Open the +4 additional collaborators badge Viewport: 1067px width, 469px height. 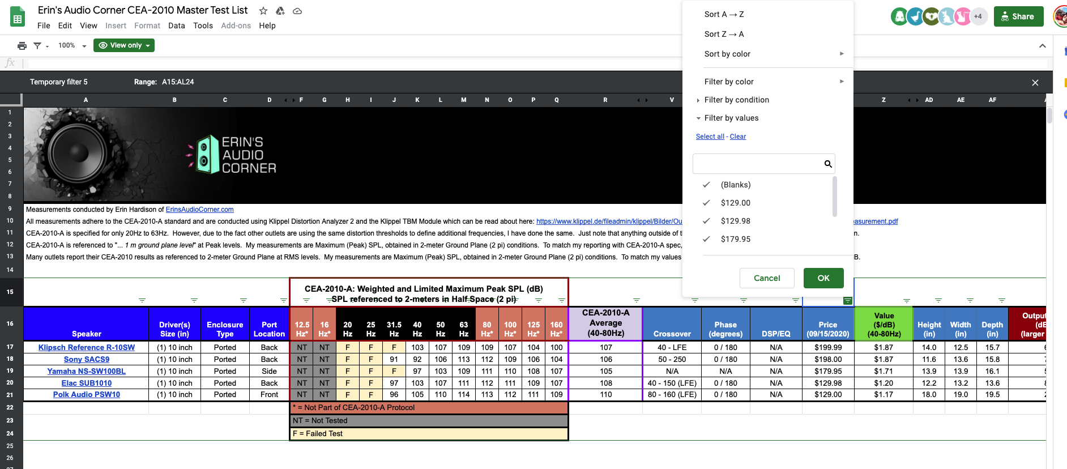pos(978,16)
